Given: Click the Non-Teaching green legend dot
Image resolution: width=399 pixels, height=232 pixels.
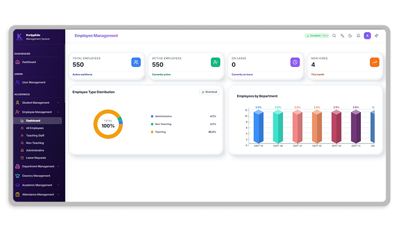Looking at the screenshot, I should coord(152,124).
